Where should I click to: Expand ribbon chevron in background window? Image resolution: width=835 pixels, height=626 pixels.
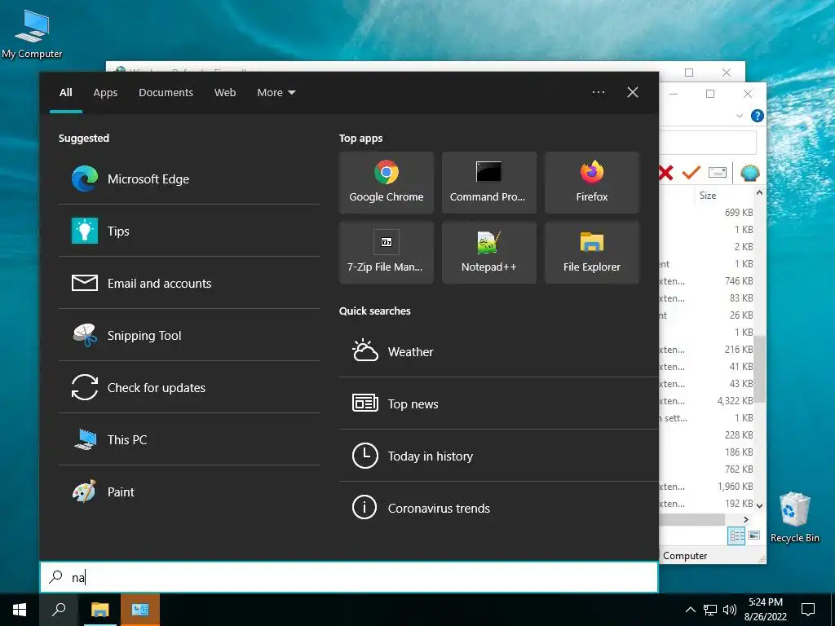click(739, 116)
